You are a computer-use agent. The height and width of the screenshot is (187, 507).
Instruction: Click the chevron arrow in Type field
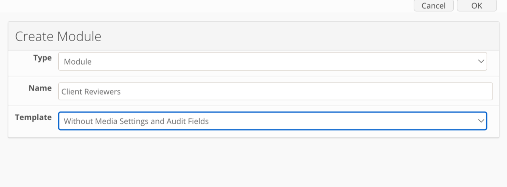tap(481, 61)
